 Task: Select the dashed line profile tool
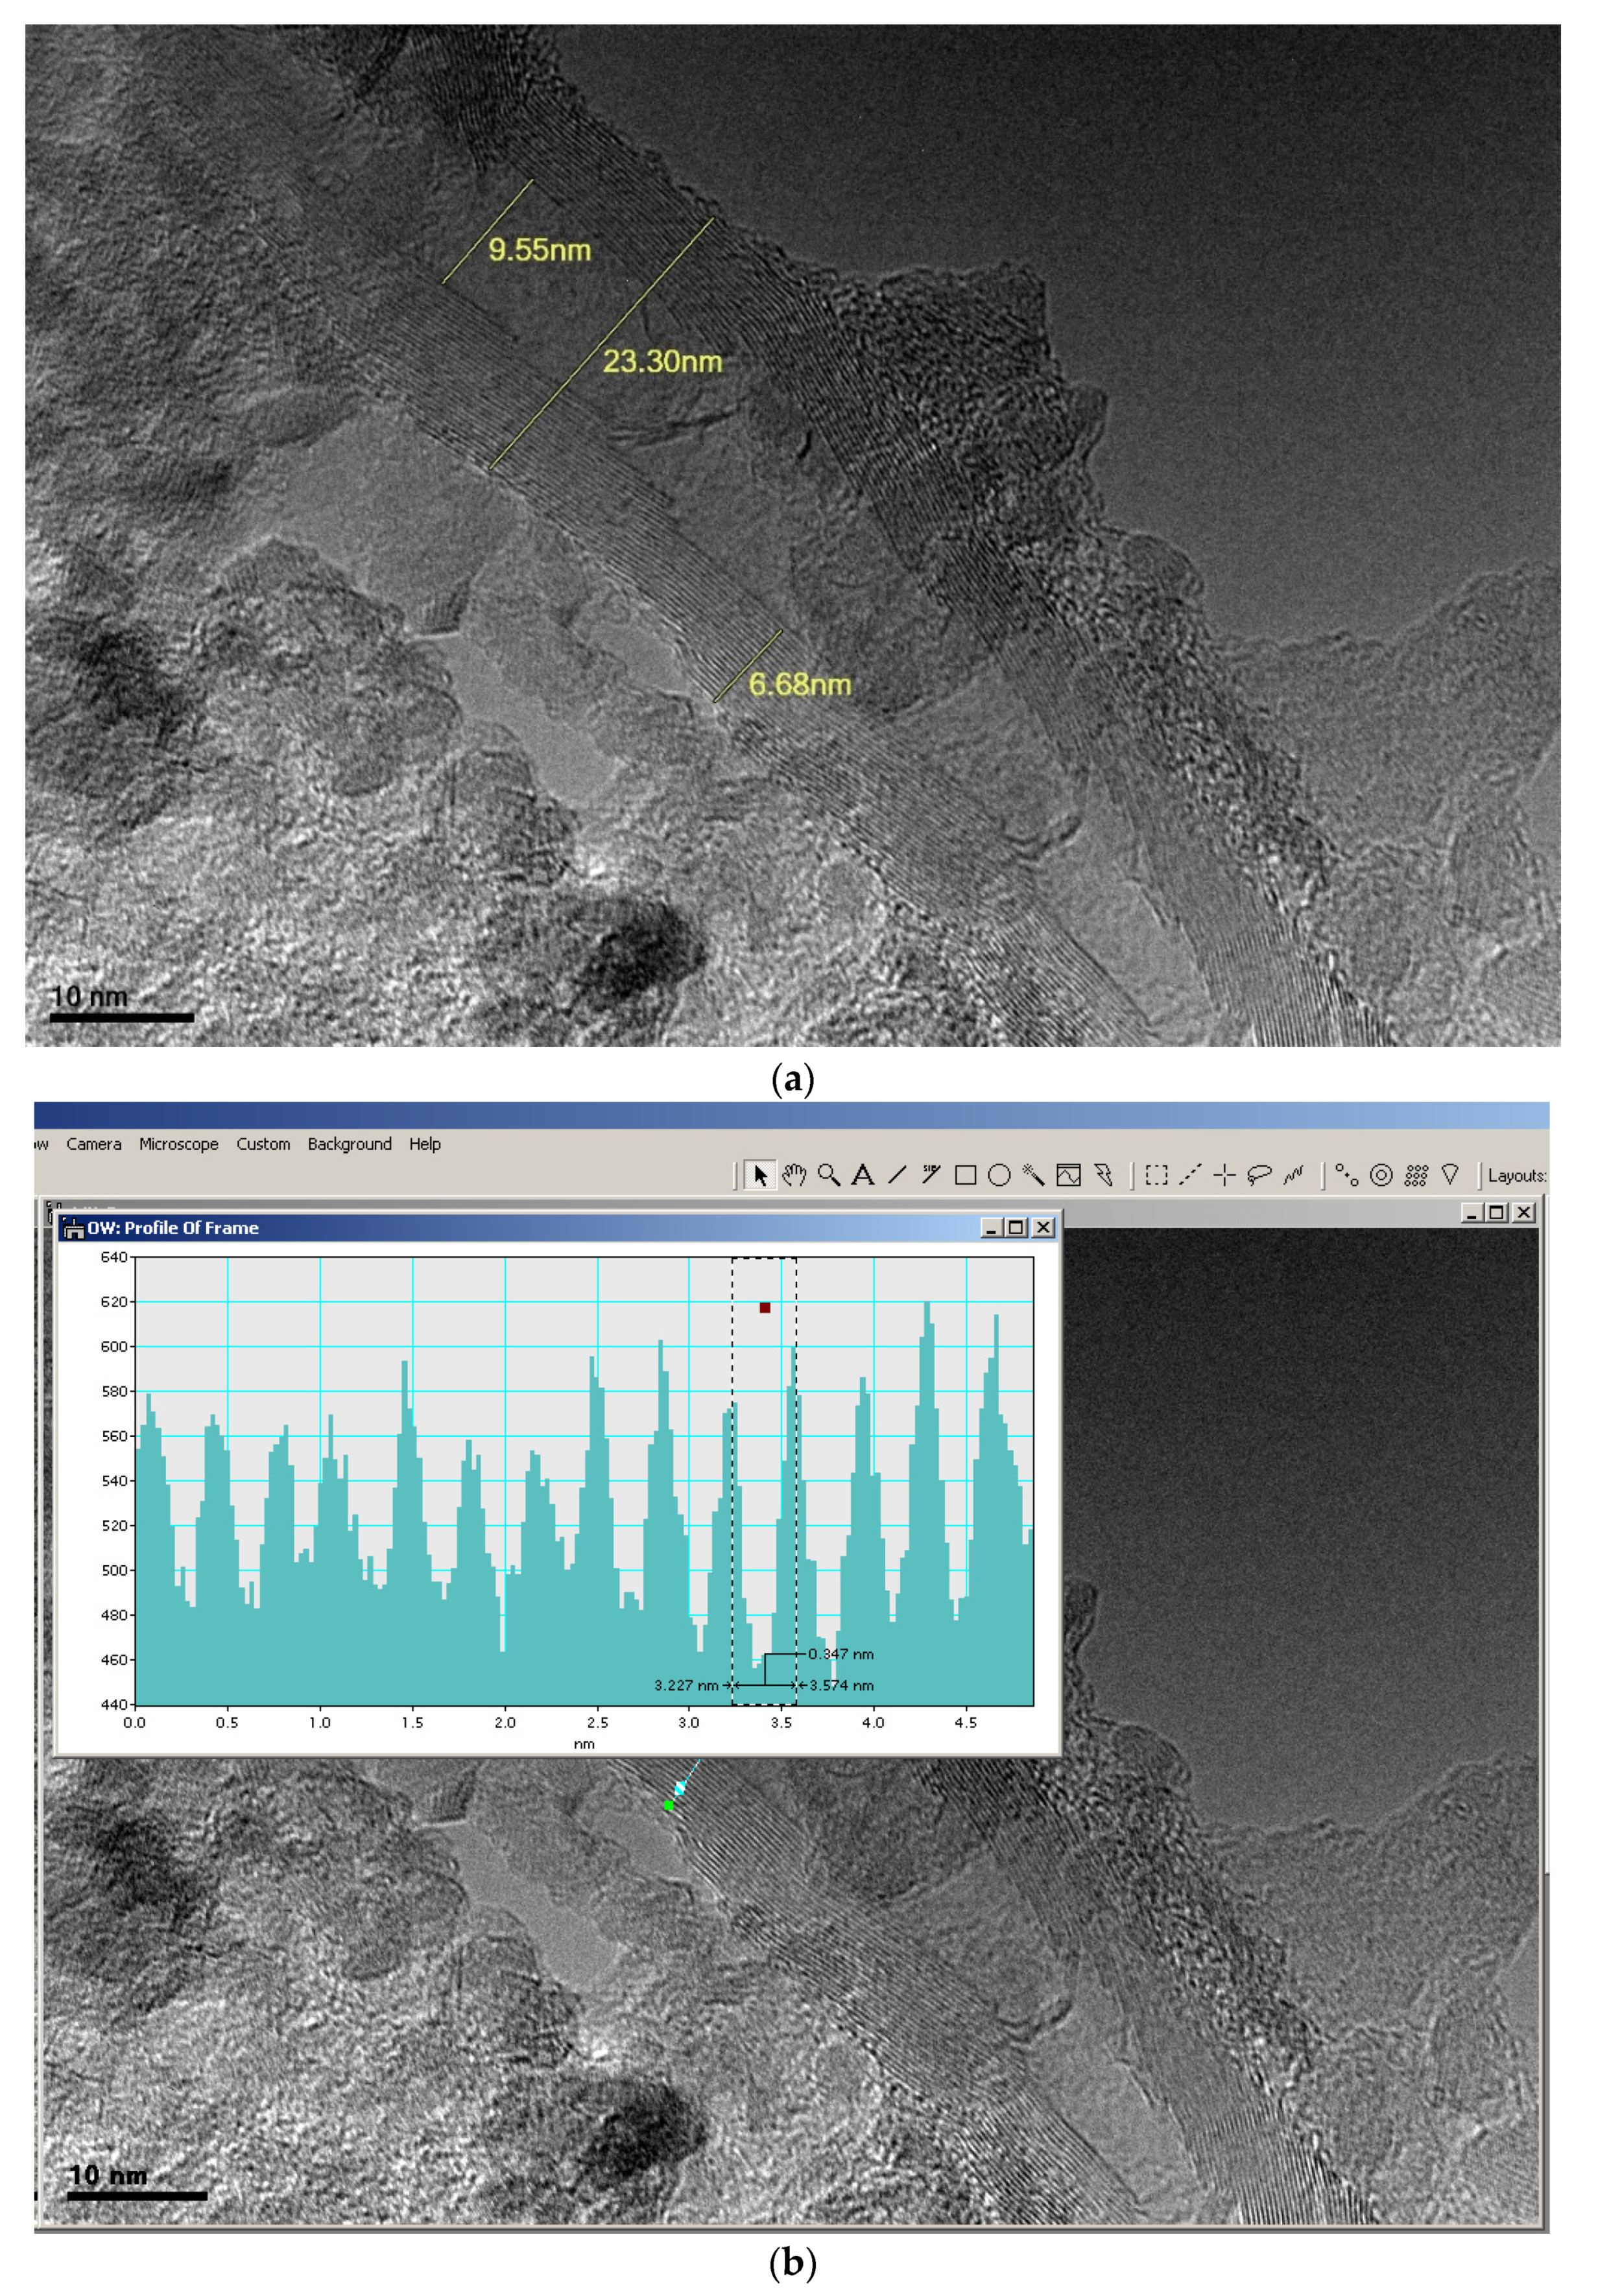[x=1190, y=1175]
